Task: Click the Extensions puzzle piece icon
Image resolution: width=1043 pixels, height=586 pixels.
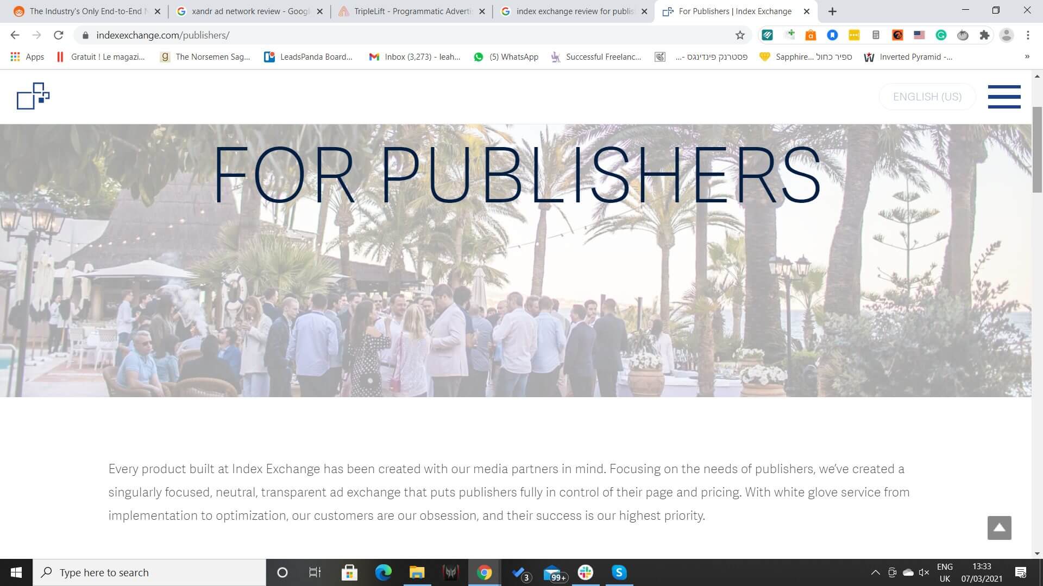Action: pos(984,35)
